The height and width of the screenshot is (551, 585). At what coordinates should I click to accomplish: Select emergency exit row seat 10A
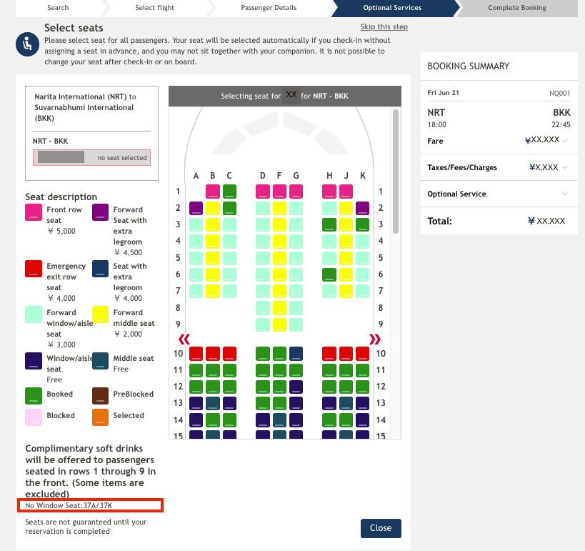pyautogui.click(x=196, y=353)
